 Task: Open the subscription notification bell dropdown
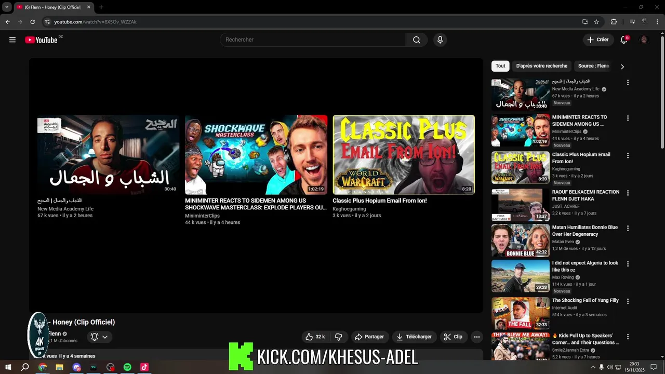(99, 337)
